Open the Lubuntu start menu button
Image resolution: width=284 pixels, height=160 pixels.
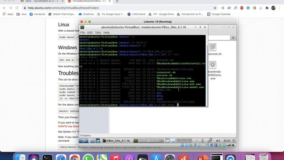coord(83,140)
